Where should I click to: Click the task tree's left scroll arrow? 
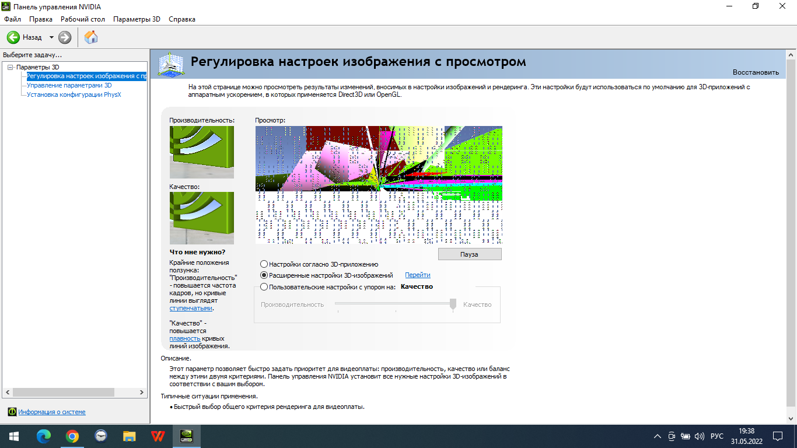pos(7,392)
